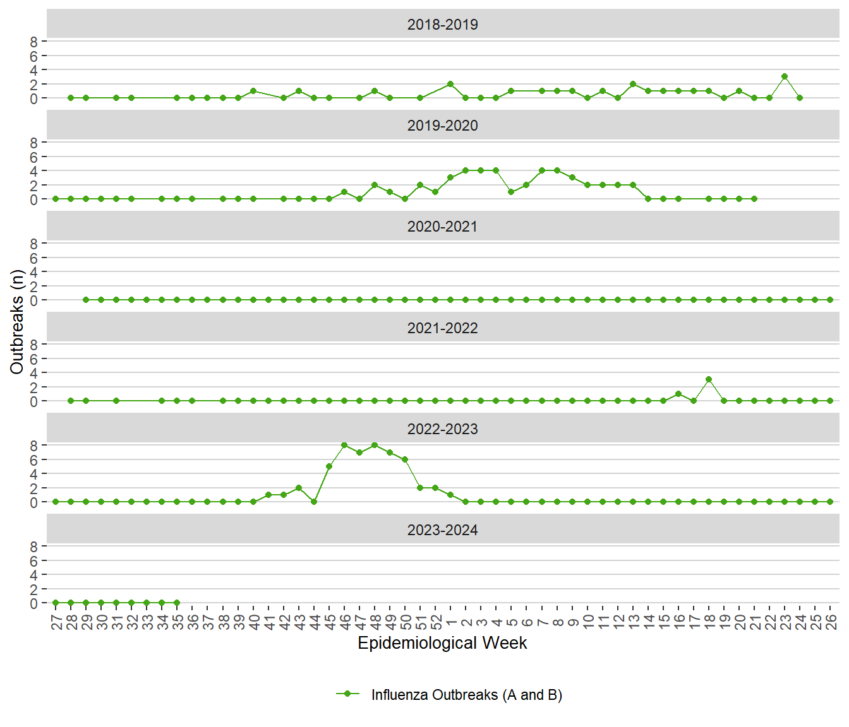Screen dimensions: 849x727
Task: Select the 2020-2021 facet title
Action: pyautogui.click(x=442, y=227)
